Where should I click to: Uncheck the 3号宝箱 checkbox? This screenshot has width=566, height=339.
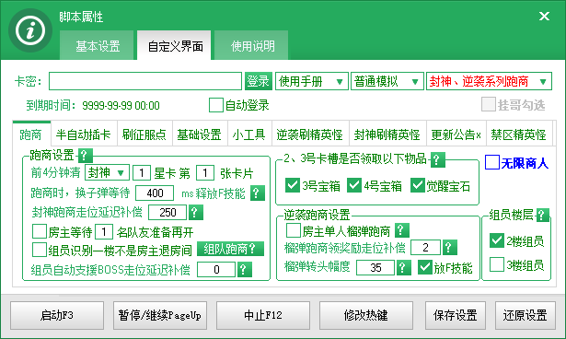point(292,185)
